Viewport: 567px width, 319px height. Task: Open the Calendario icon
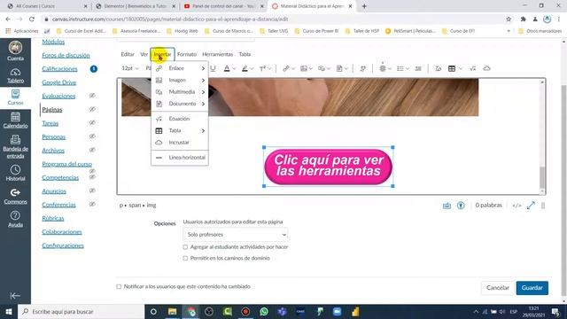15,117
